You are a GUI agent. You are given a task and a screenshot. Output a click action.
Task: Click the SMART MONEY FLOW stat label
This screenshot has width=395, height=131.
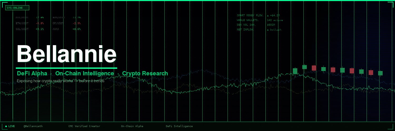coord(250,15)
